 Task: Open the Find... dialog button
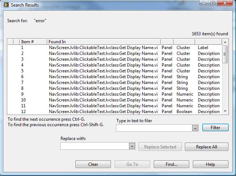pos(171,164)
